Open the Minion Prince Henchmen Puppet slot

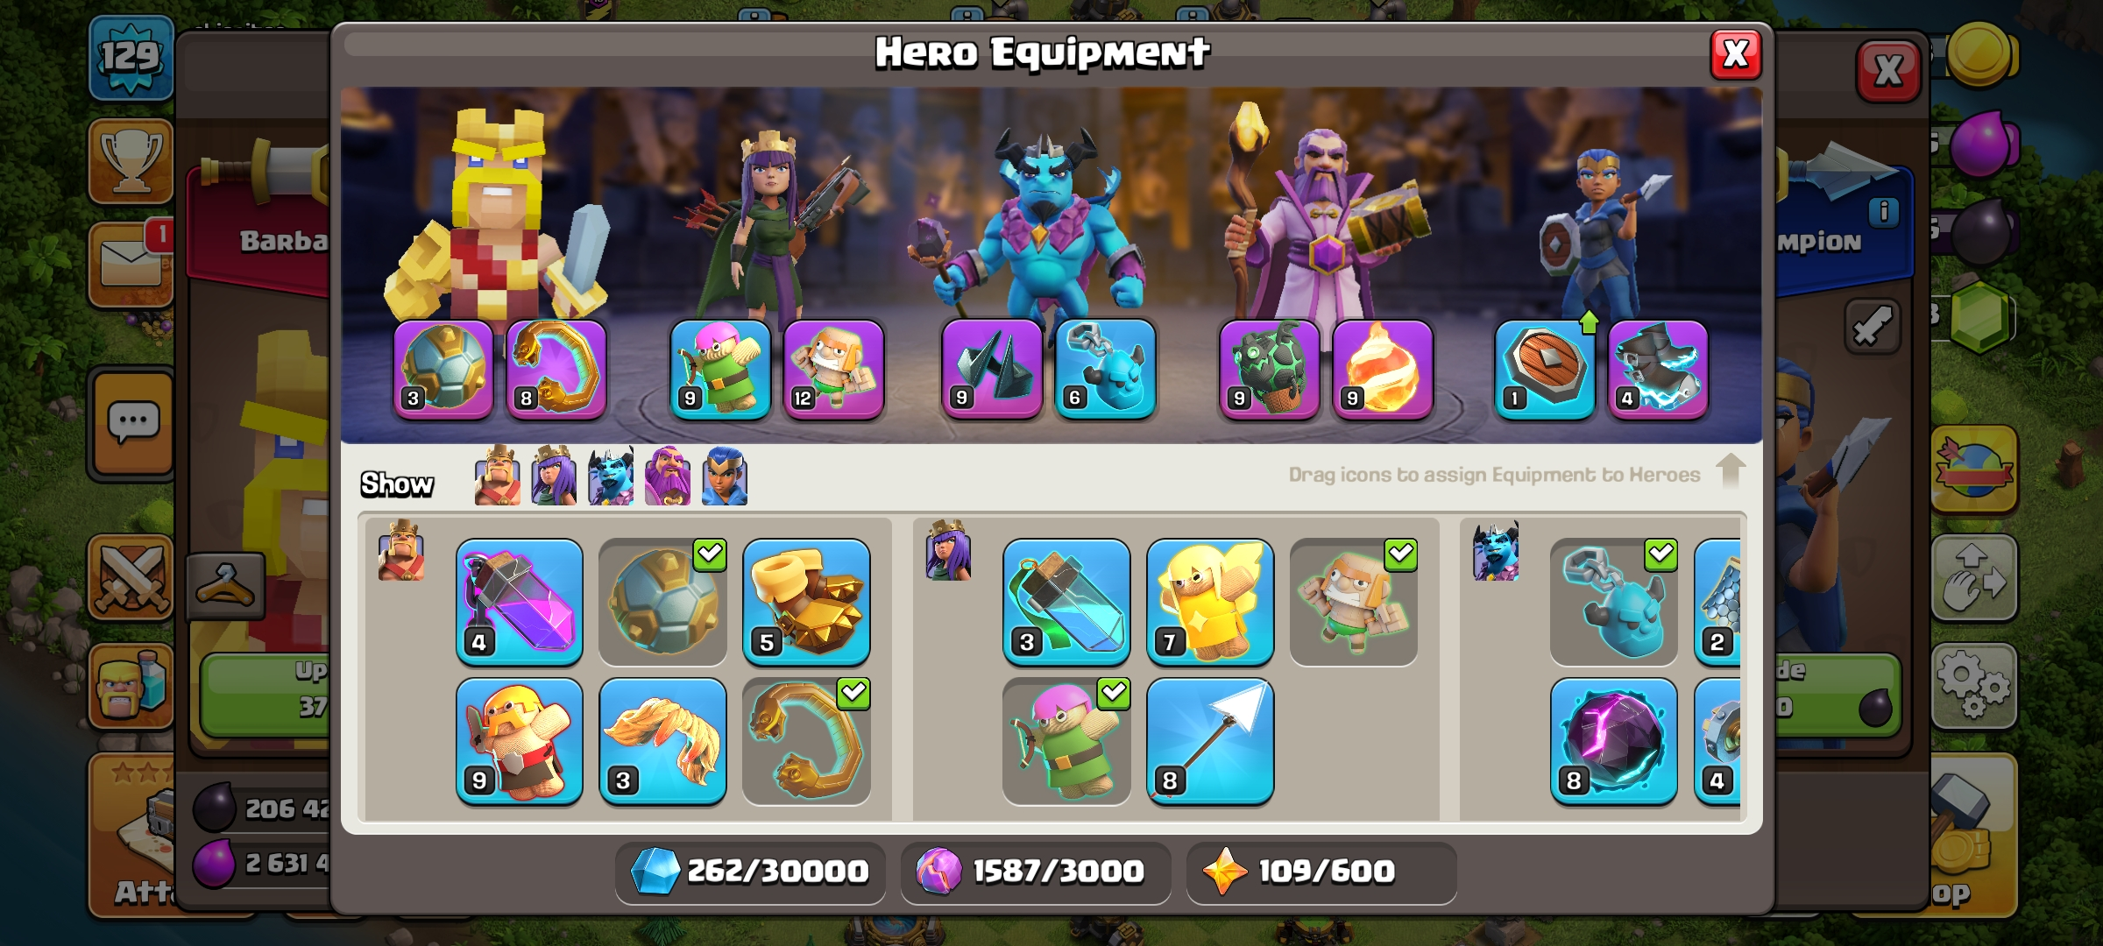click(1106, 370)
